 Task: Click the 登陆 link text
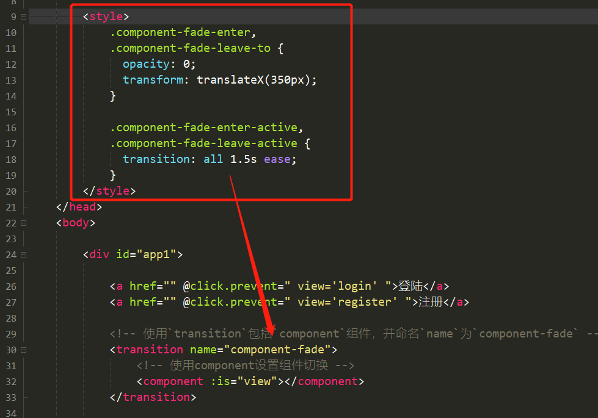pos(410,286)
